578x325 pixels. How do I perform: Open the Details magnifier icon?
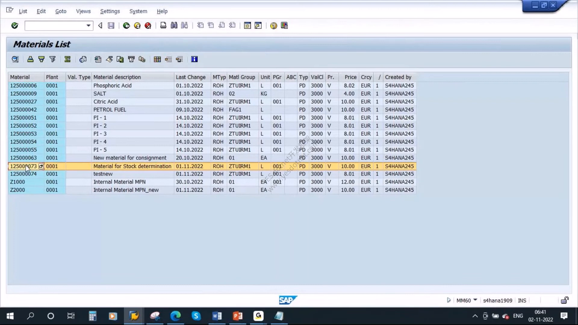[15, 59]
